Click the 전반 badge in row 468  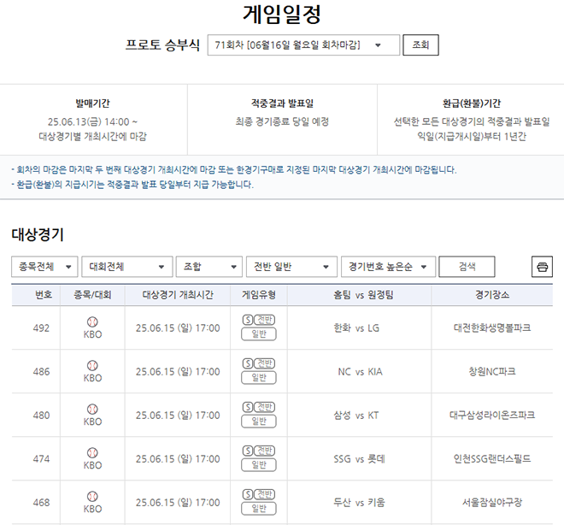[x=264, y=494]
